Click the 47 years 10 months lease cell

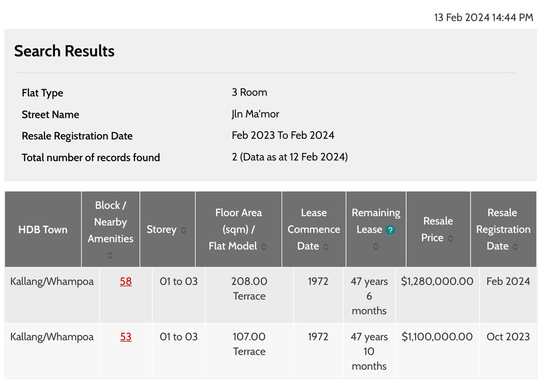pyautogui.click(x=369, y=351)
